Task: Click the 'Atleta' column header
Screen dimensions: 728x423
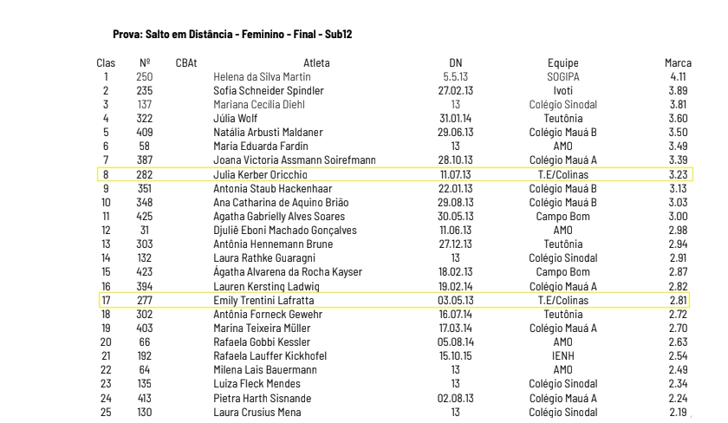Action: tap(316, 63)
